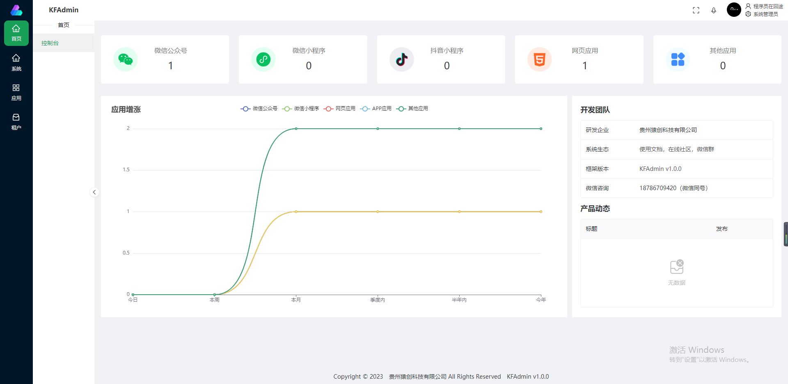The image size is (788, 384).
Task: Open the notification bell
Action: [x=714, y=10]
